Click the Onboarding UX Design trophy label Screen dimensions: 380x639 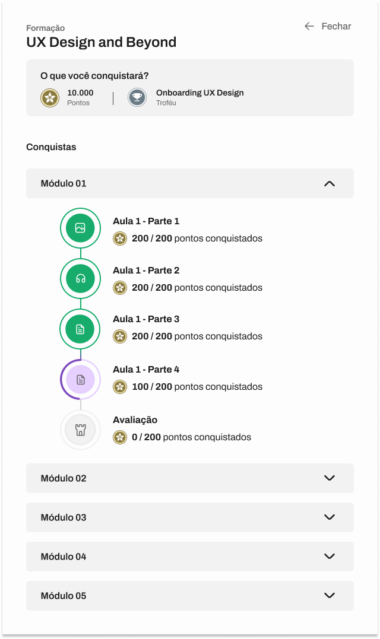(x=199, y=93)
